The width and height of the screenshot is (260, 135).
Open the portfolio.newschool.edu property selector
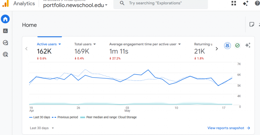(x=75, y=5)
